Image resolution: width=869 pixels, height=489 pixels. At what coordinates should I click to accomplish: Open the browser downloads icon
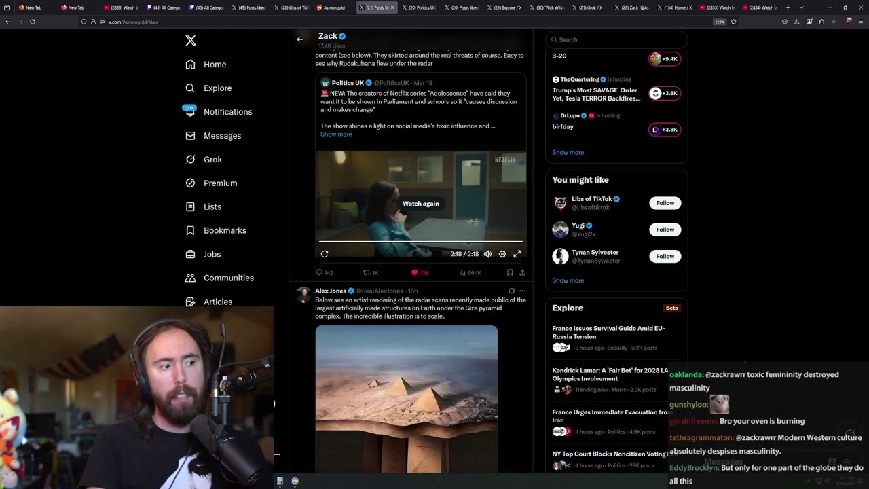tap(797, 22)
